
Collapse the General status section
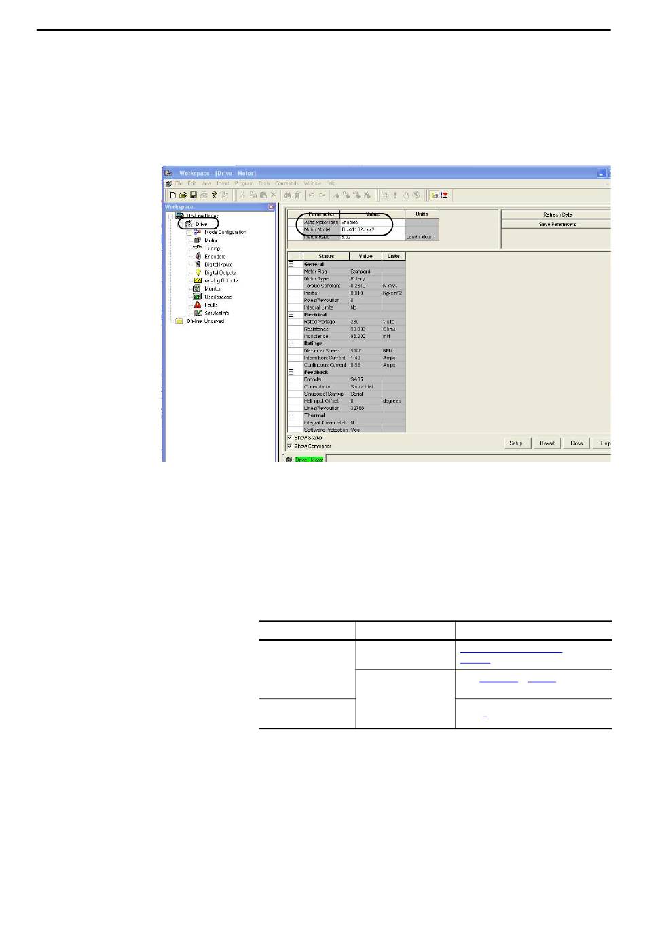pos(291,264)
